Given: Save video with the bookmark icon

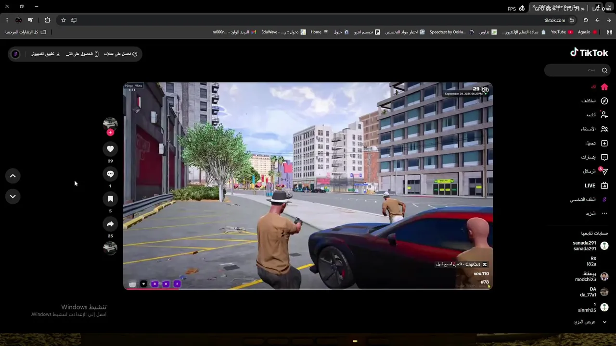Looking at the screenshot, I should point(110,199).
